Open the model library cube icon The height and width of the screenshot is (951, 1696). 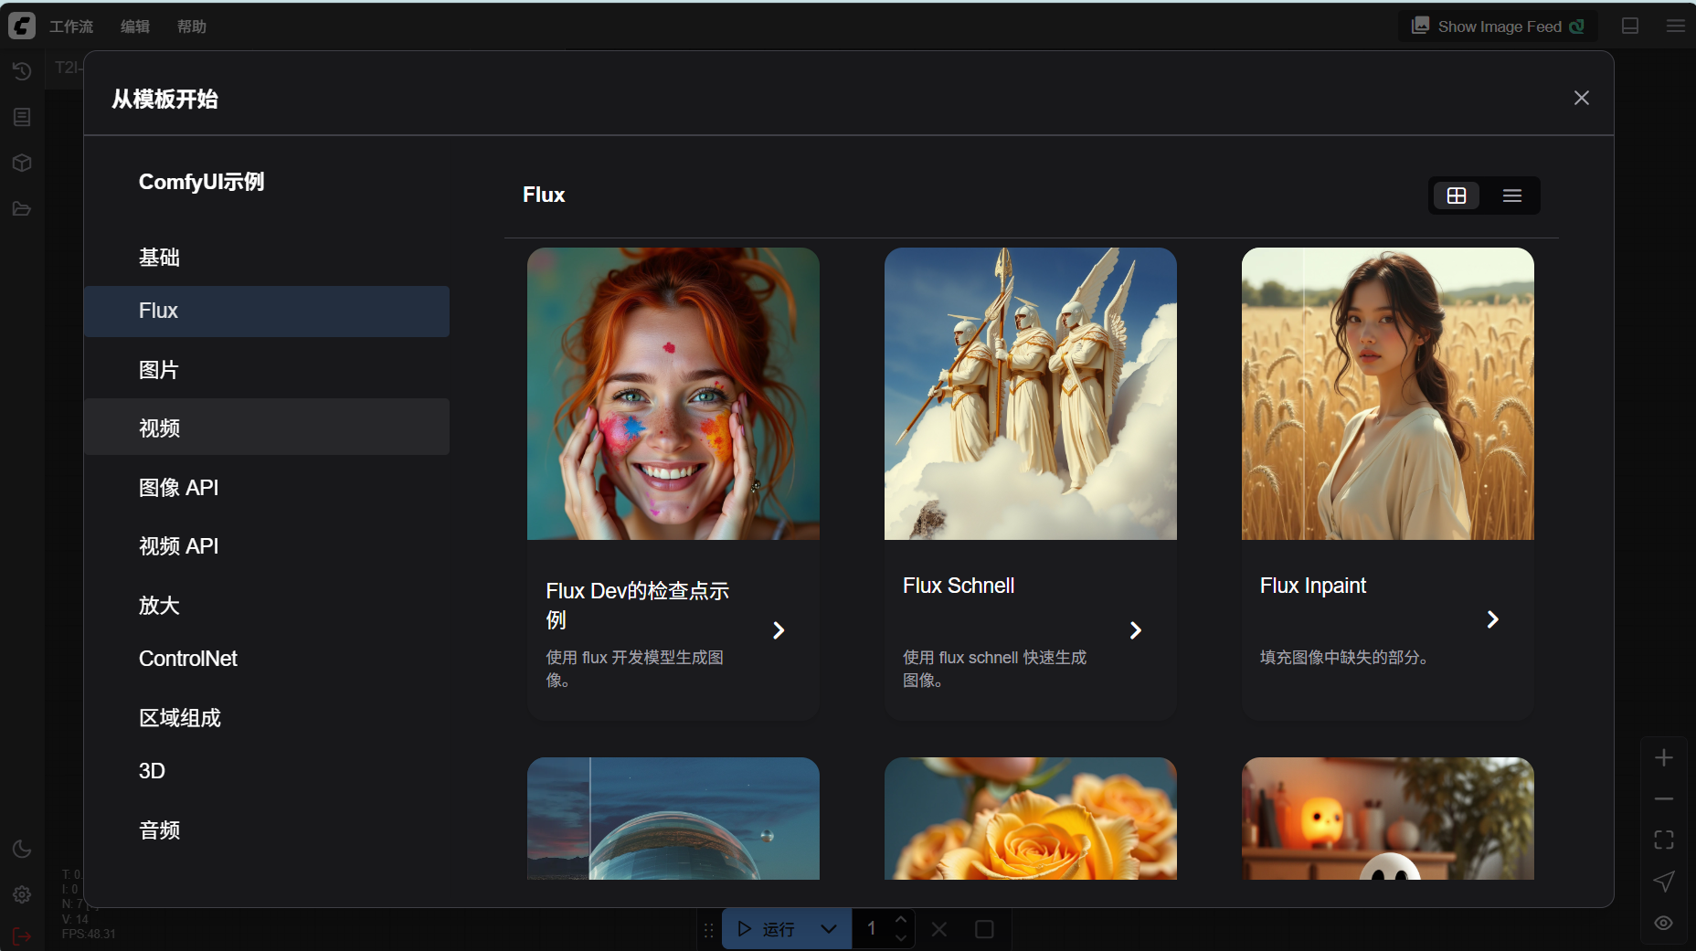click(22, 163)
